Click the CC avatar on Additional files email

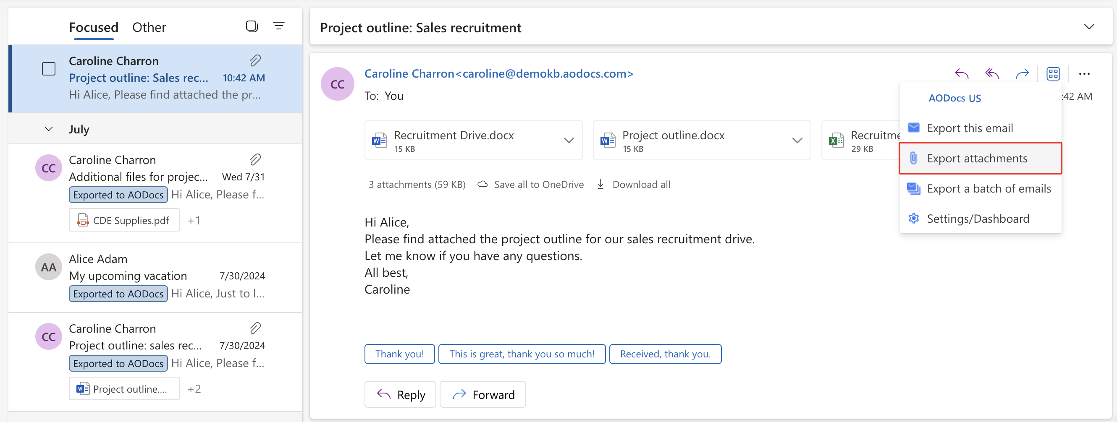(49, 168)
